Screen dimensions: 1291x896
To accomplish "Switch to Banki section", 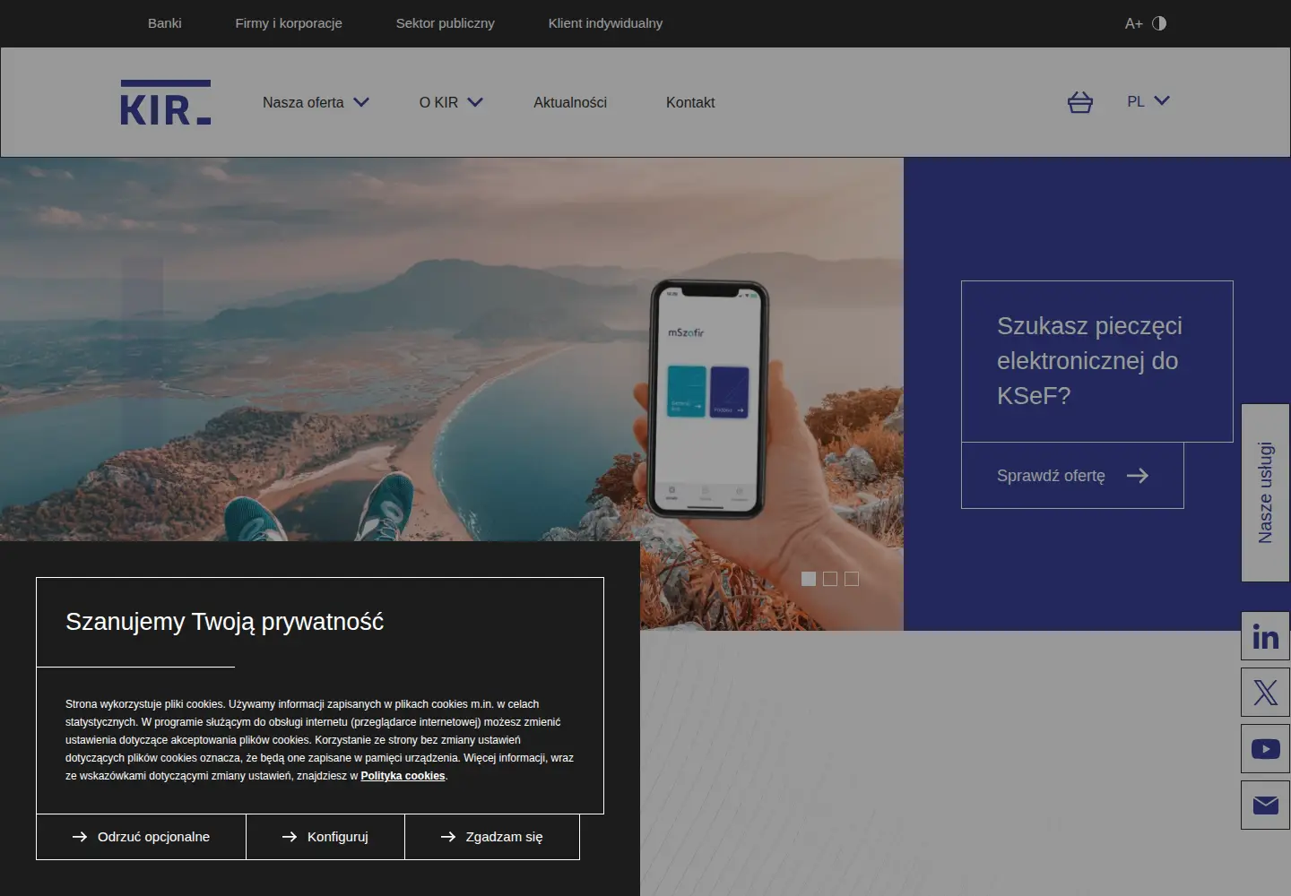I will pyautogui.click(x=165, y=23).
